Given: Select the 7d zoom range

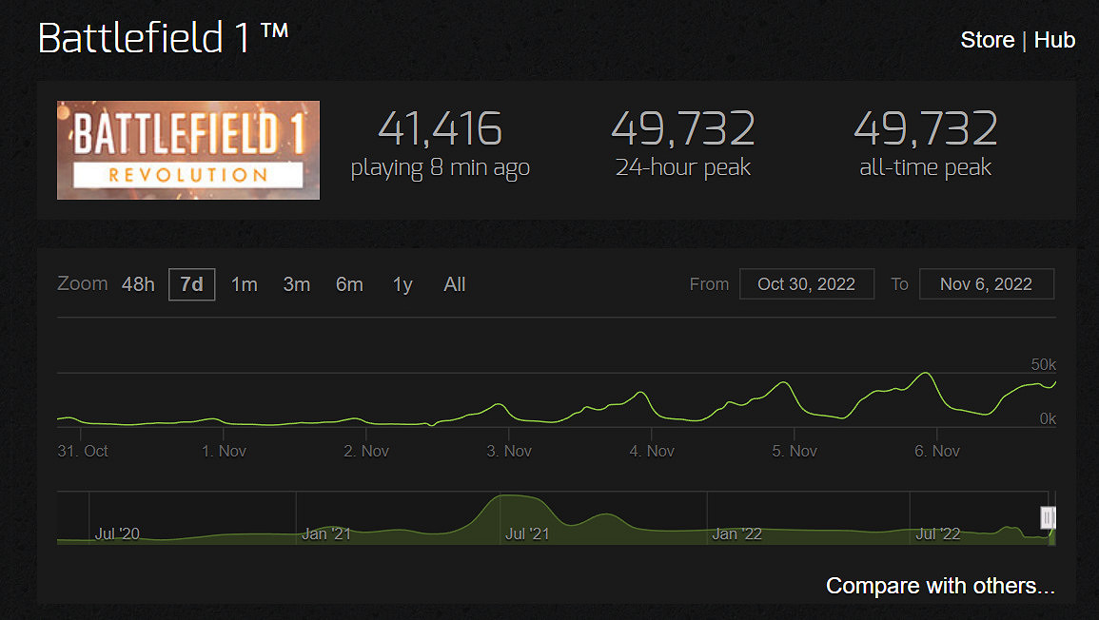Looking at the screenshot, I should coord(191,284).
